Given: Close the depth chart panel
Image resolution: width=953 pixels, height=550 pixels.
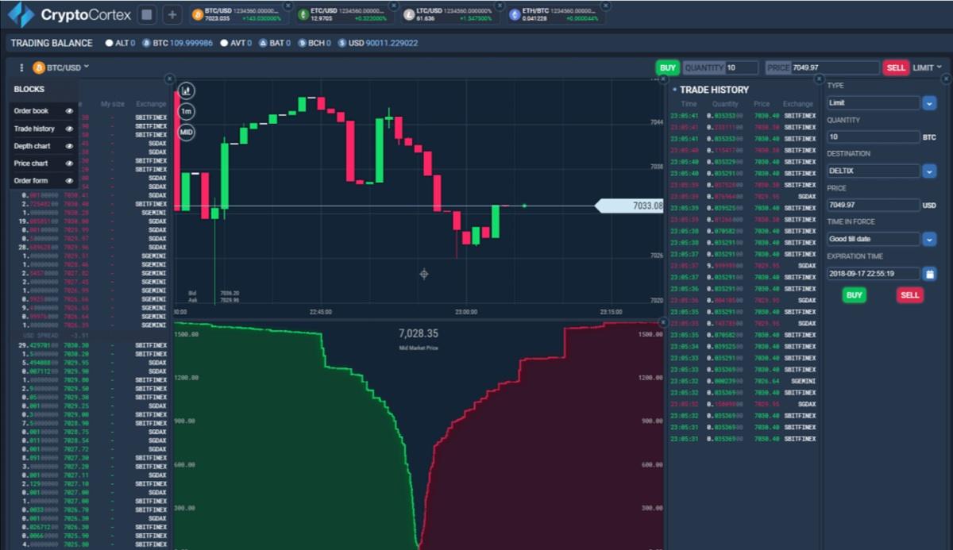Looking at the screenshot, I should (x=662, y=323).
